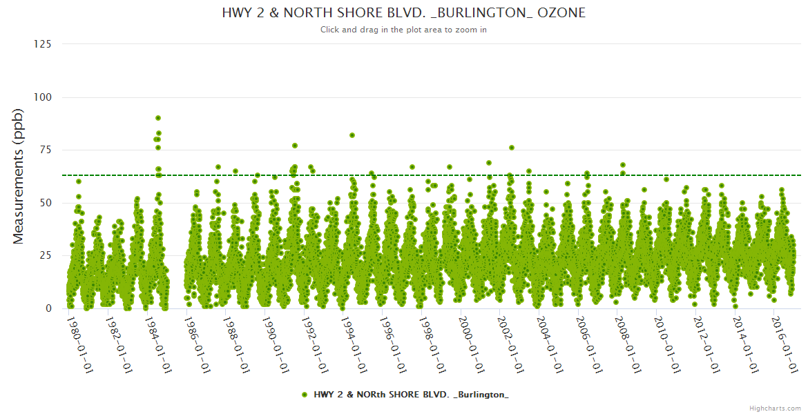Screen dimensions: 808x414
Task: Click the 77 ppb outlier point near 1991
Action: [295, 146]
